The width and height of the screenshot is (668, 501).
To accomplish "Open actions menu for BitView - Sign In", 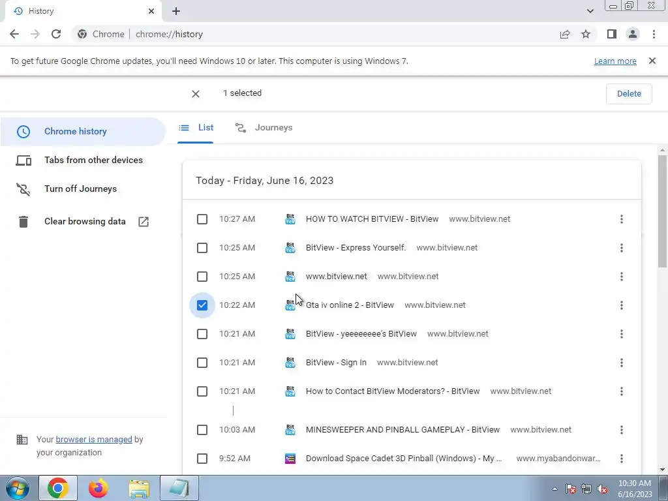I will click(x=622, y=363).
